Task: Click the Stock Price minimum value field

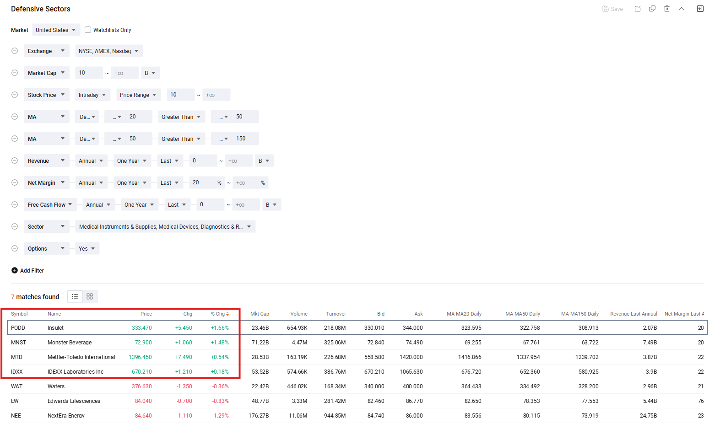Action: click(x=181, y=95)
